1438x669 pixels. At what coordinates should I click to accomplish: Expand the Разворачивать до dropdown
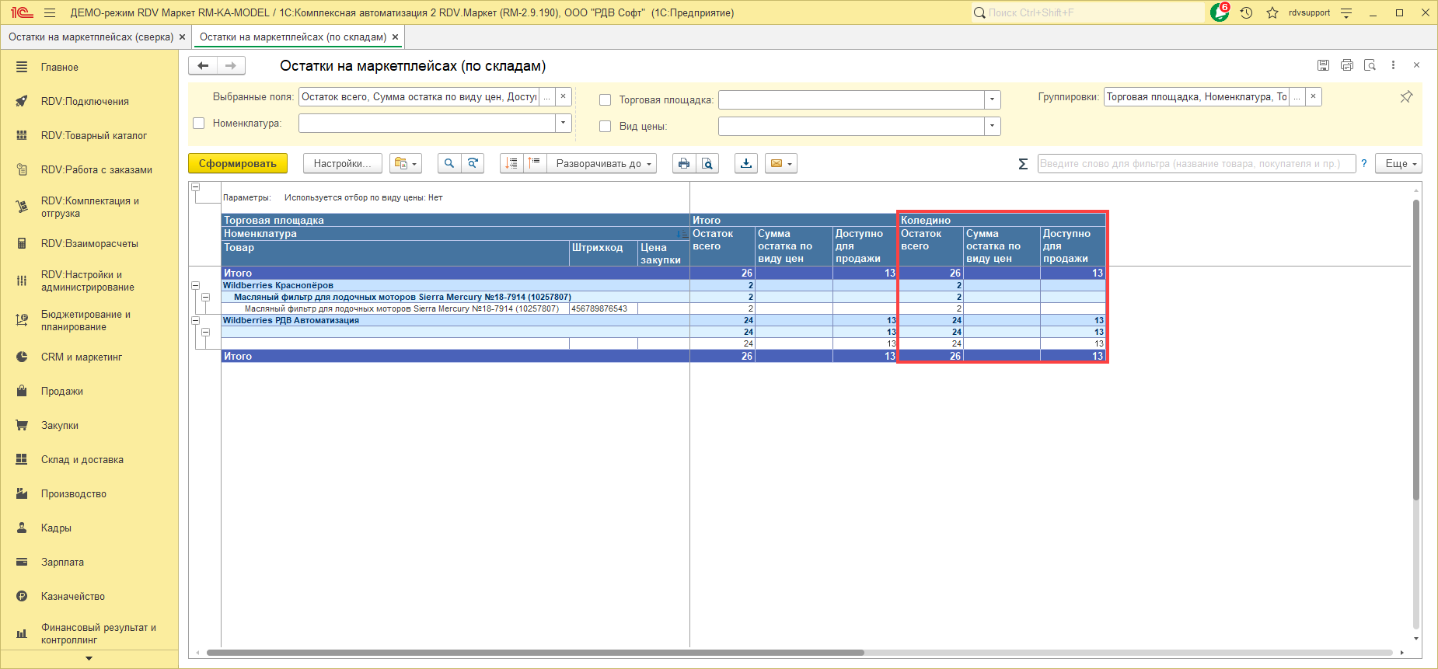pyautogui.click(x=599, y=163)
